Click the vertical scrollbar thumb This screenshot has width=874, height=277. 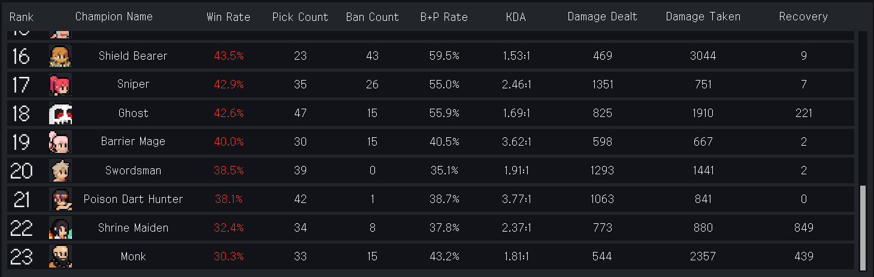coord(863,227)
